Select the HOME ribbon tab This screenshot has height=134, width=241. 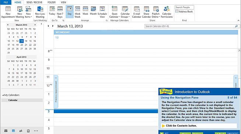click(x=18, y=2)
